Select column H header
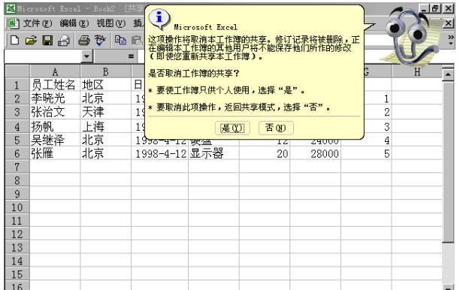460x290 pixels. pyautogui.click(x=417, y=71)
